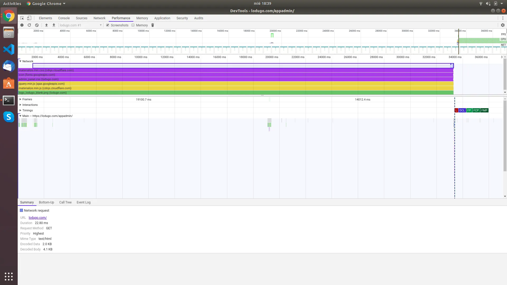The width and height of the screenshot is (507, 285).
Task: Open the lodugo.com/ URL link
Action: click(x=37, y=218)
